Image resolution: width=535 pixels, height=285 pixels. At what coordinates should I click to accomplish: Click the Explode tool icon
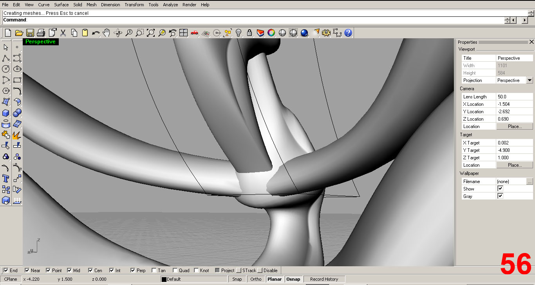click(17, 135)
